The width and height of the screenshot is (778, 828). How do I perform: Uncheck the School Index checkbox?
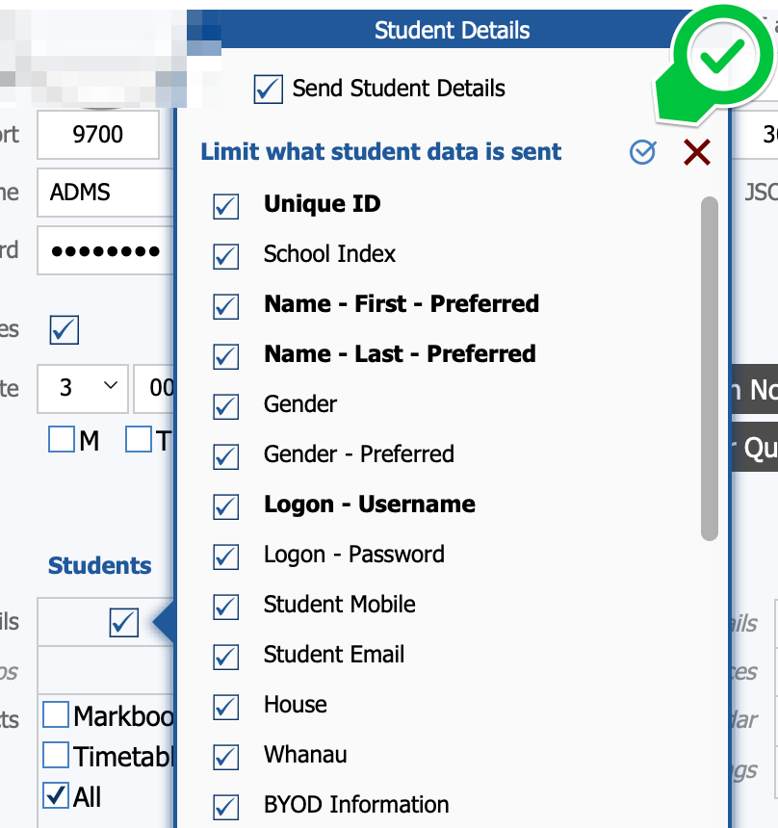click(225, 255)
